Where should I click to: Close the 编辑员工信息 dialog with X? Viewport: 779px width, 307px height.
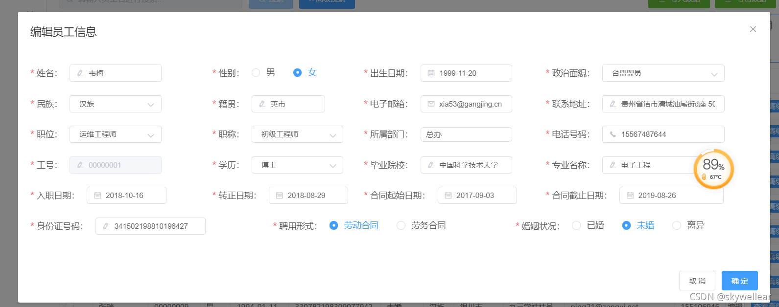(753, 29)
